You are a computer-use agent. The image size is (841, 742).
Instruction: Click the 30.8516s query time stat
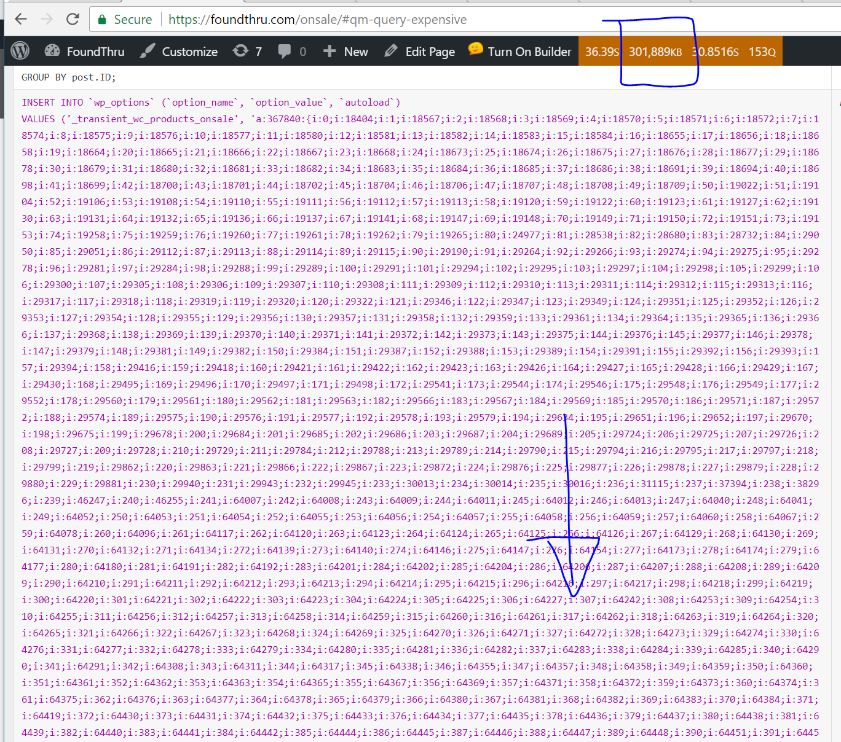tap(716, 52)
